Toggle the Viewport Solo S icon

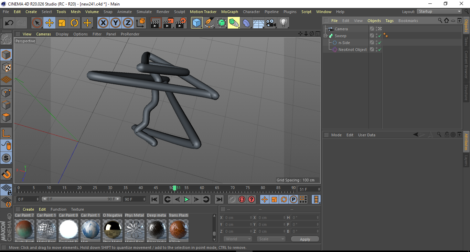coord(6,158)
